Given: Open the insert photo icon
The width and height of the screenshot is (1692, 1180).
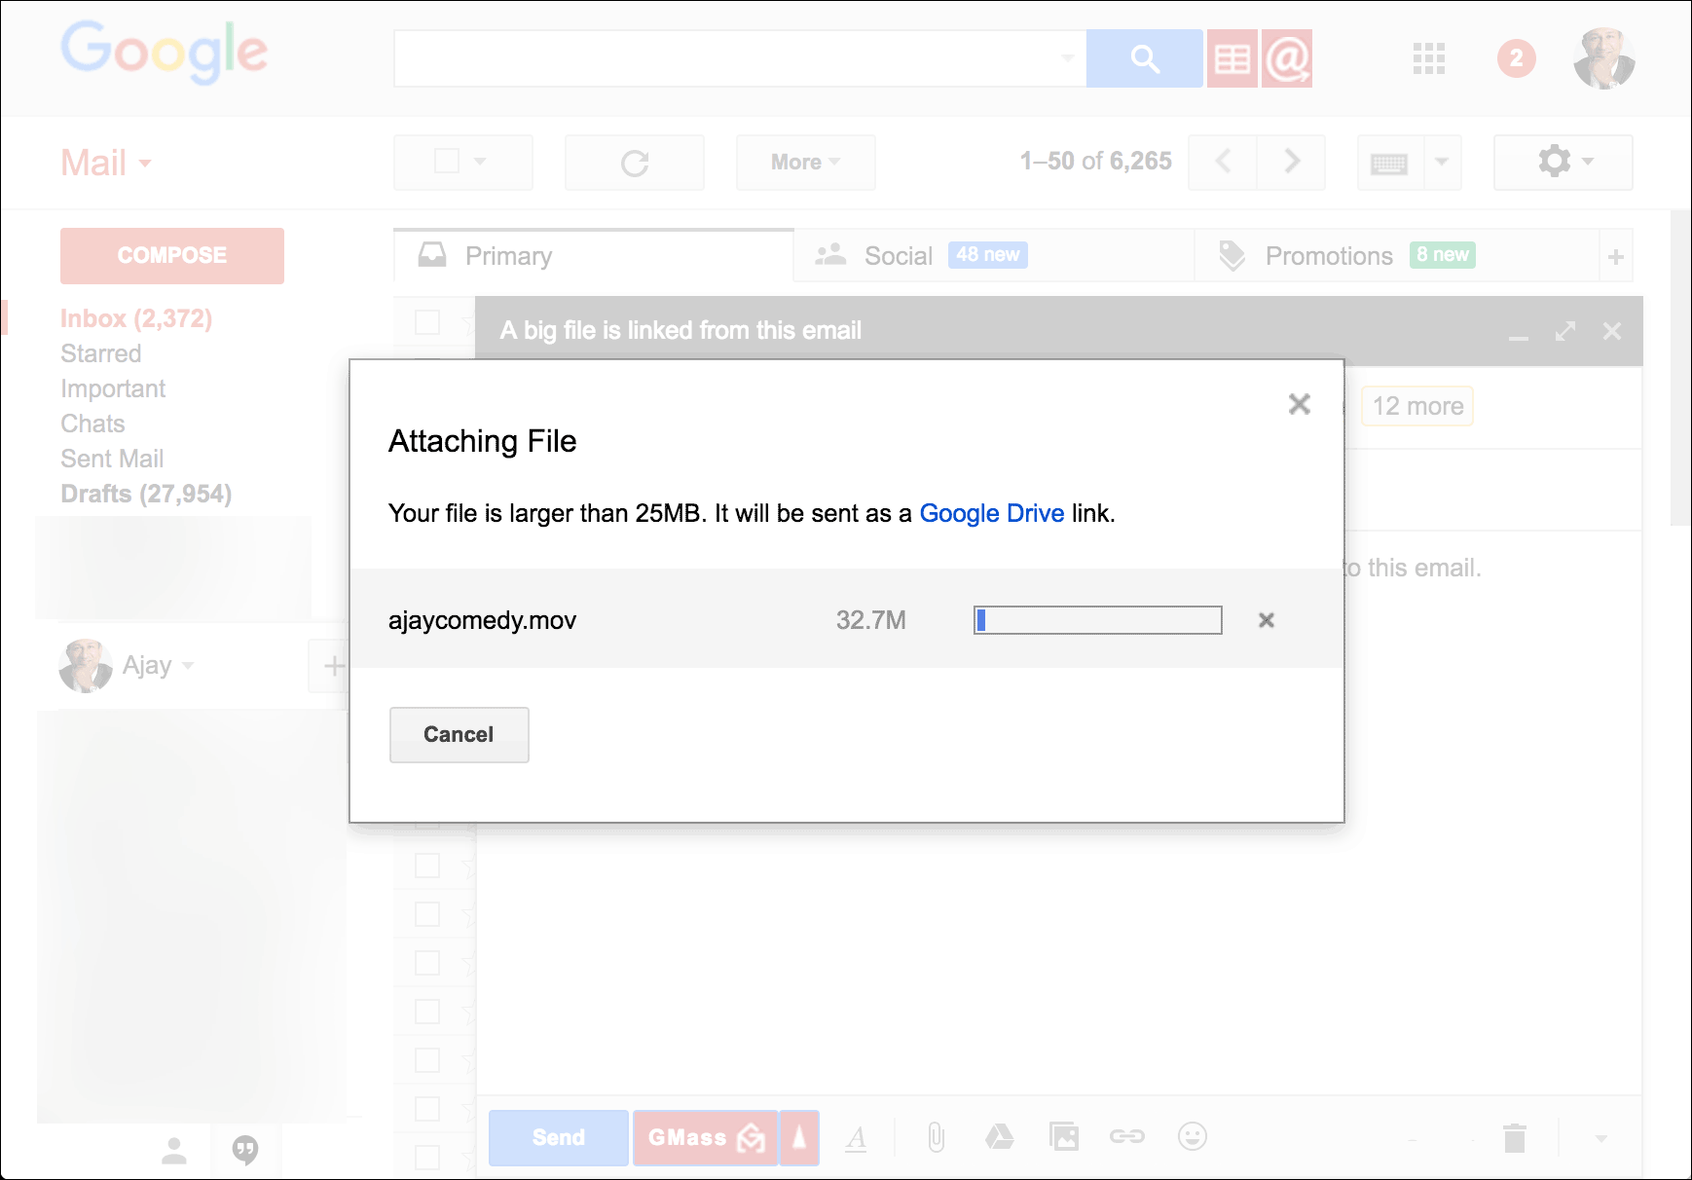Looking at the screenshot, I should [1064, 1137].
